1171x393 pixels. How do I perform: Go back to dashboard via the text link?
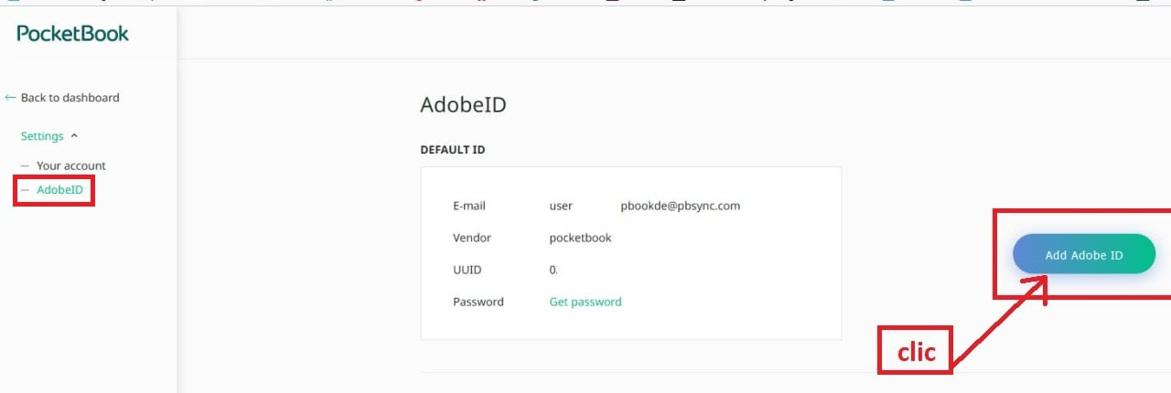tap(70, 98)
